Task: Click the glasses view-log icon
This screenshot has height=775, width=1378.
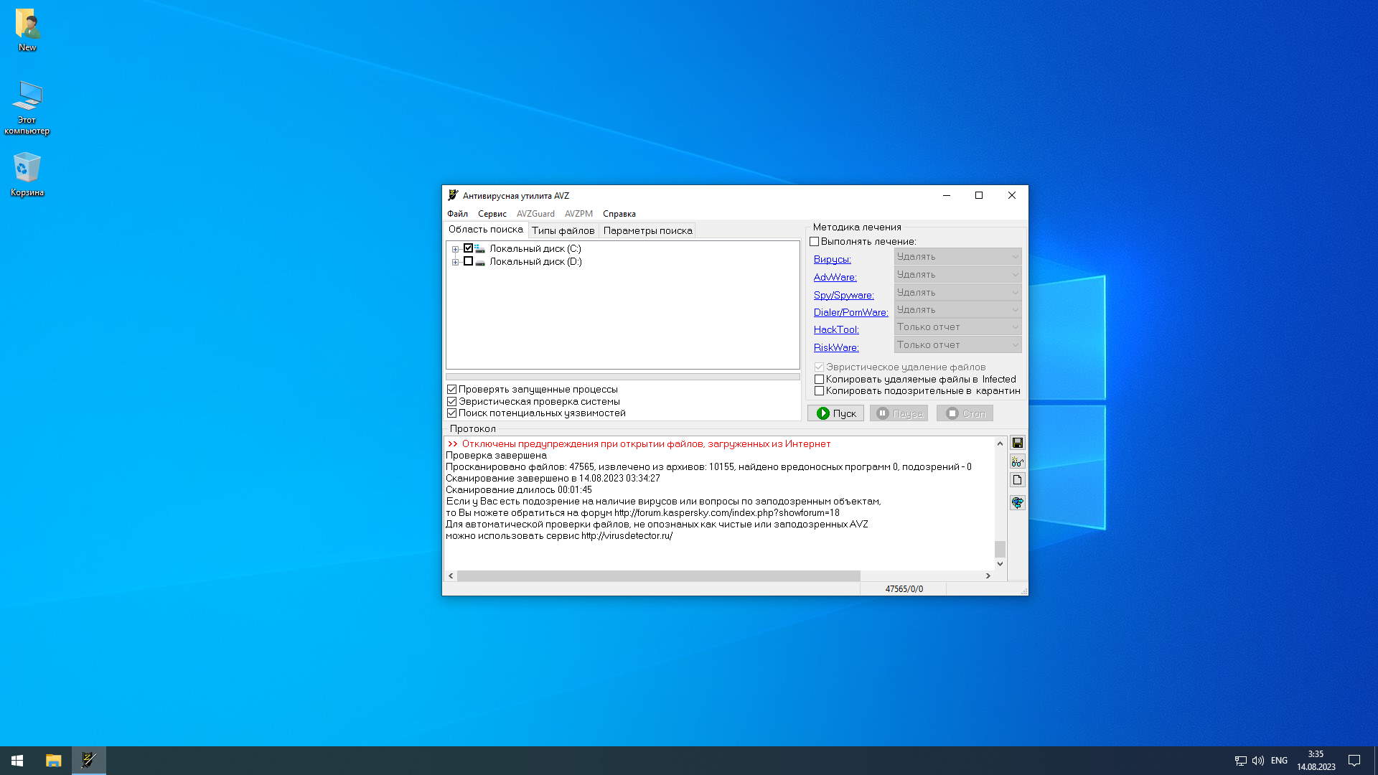Action: point(1017,461)
